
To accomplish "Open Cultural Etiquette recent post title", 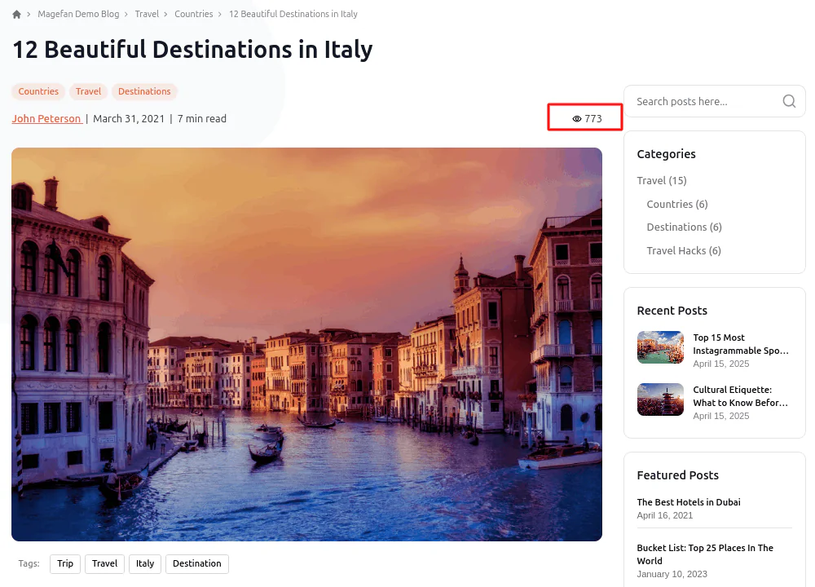I will [x=740, y=396].
